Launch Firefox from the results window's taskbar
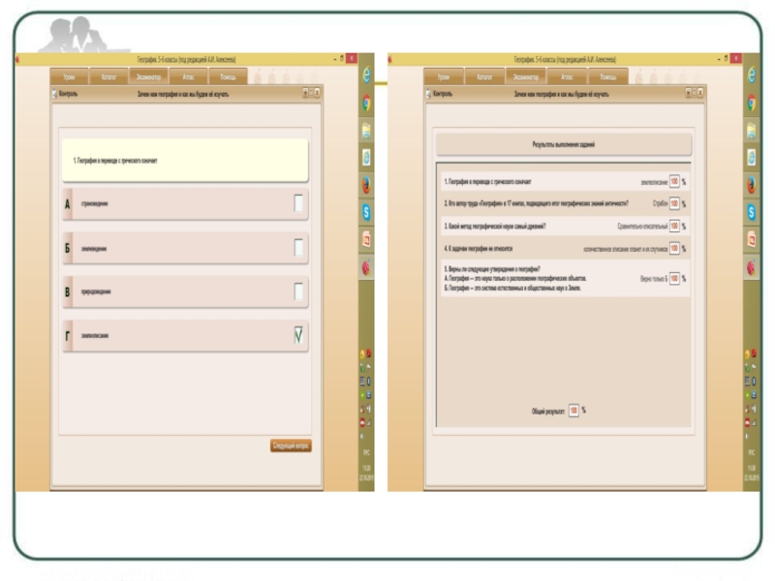The height and width of the screenshot is (581, 775). (x=752, y=185)
